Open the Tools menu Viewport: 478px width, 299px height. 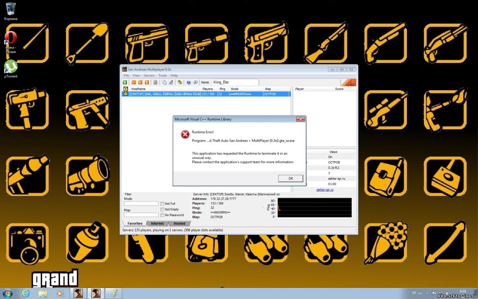(163, 76)
